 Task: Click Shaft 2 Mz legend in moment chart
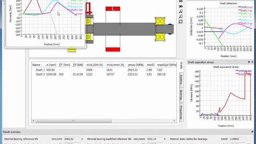pos(75,10)
